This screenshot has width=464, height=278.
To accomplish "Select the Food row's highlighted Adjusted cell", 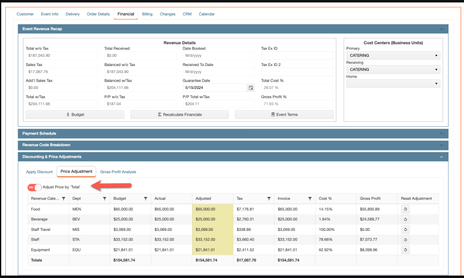I will (212, 209).
